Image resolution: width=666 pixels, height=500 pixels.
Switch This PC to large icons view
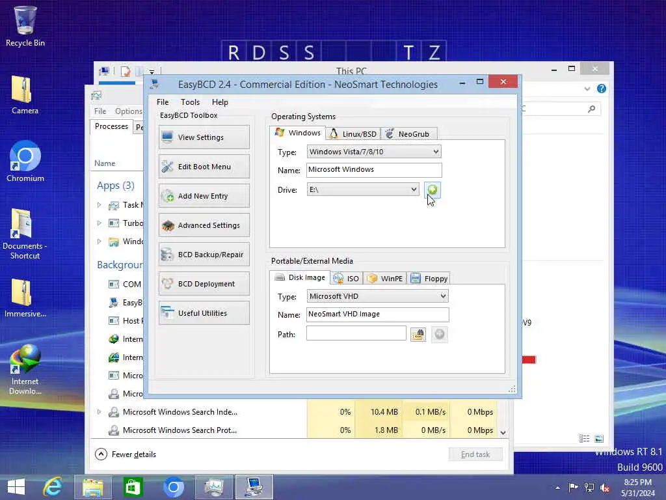[x=599, y=439]
